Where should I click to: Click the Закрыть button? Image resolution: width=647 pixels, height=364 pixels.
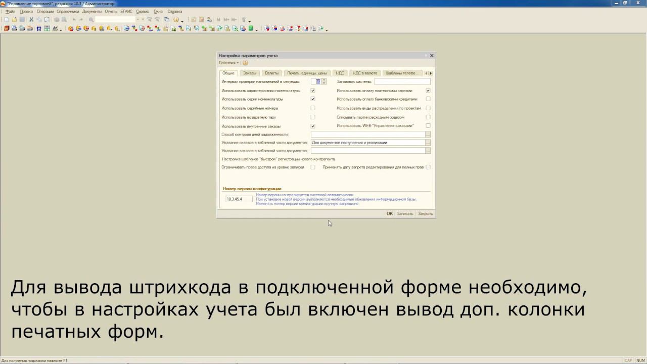click(425, 213)
